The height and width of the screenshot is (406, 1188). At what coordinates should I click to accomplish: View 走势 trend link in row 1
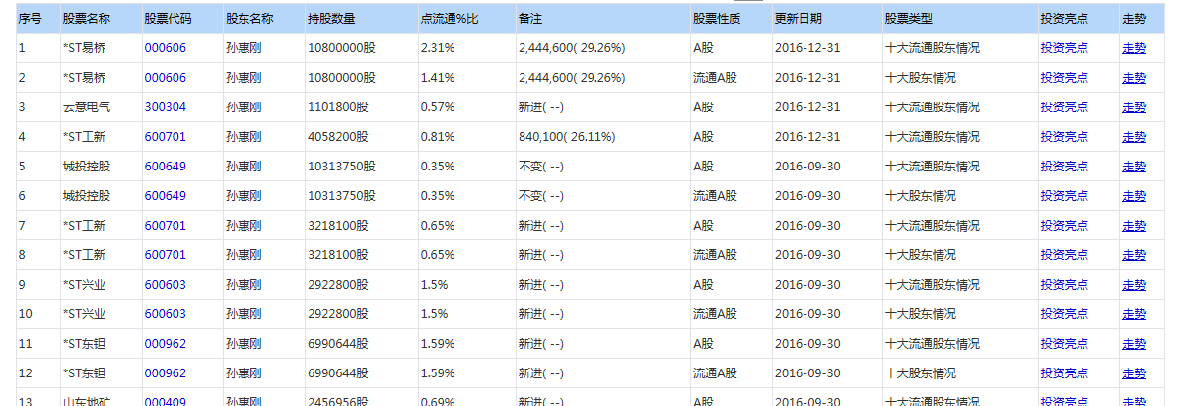click(x=1134, y=47)
